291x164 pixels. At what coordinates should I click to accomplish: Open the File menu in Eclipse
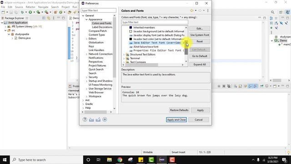[x=3, y=7]
